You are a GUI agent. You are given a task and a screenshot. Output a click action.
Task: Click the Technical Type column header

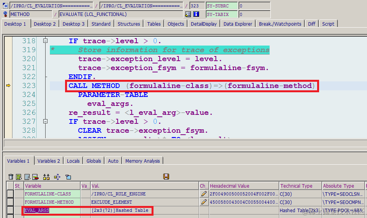point(301,186)
